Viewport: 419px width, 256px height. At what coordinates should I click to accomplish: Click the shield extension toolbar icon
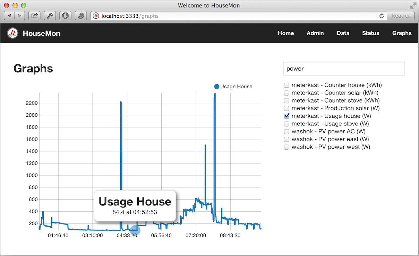point(66,16)
